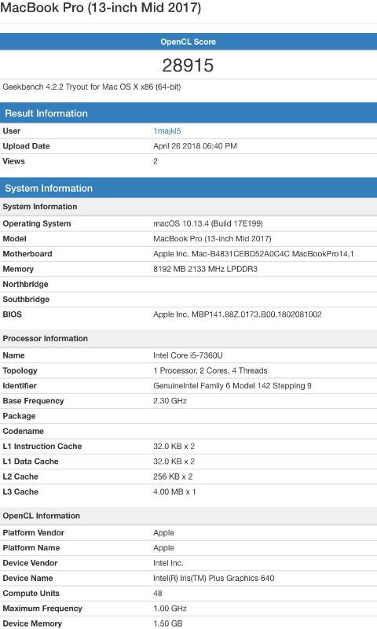Image resolution: width=377 pixels, height=629 pixels.
Task: Select Platform Vendor value Apple
Action: [x=163, y=533]
